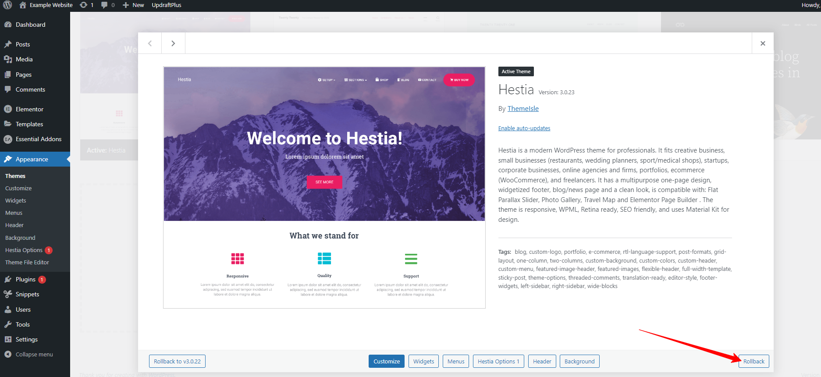Open comments bubble in admin bar
821x377 pixels.
104,5
